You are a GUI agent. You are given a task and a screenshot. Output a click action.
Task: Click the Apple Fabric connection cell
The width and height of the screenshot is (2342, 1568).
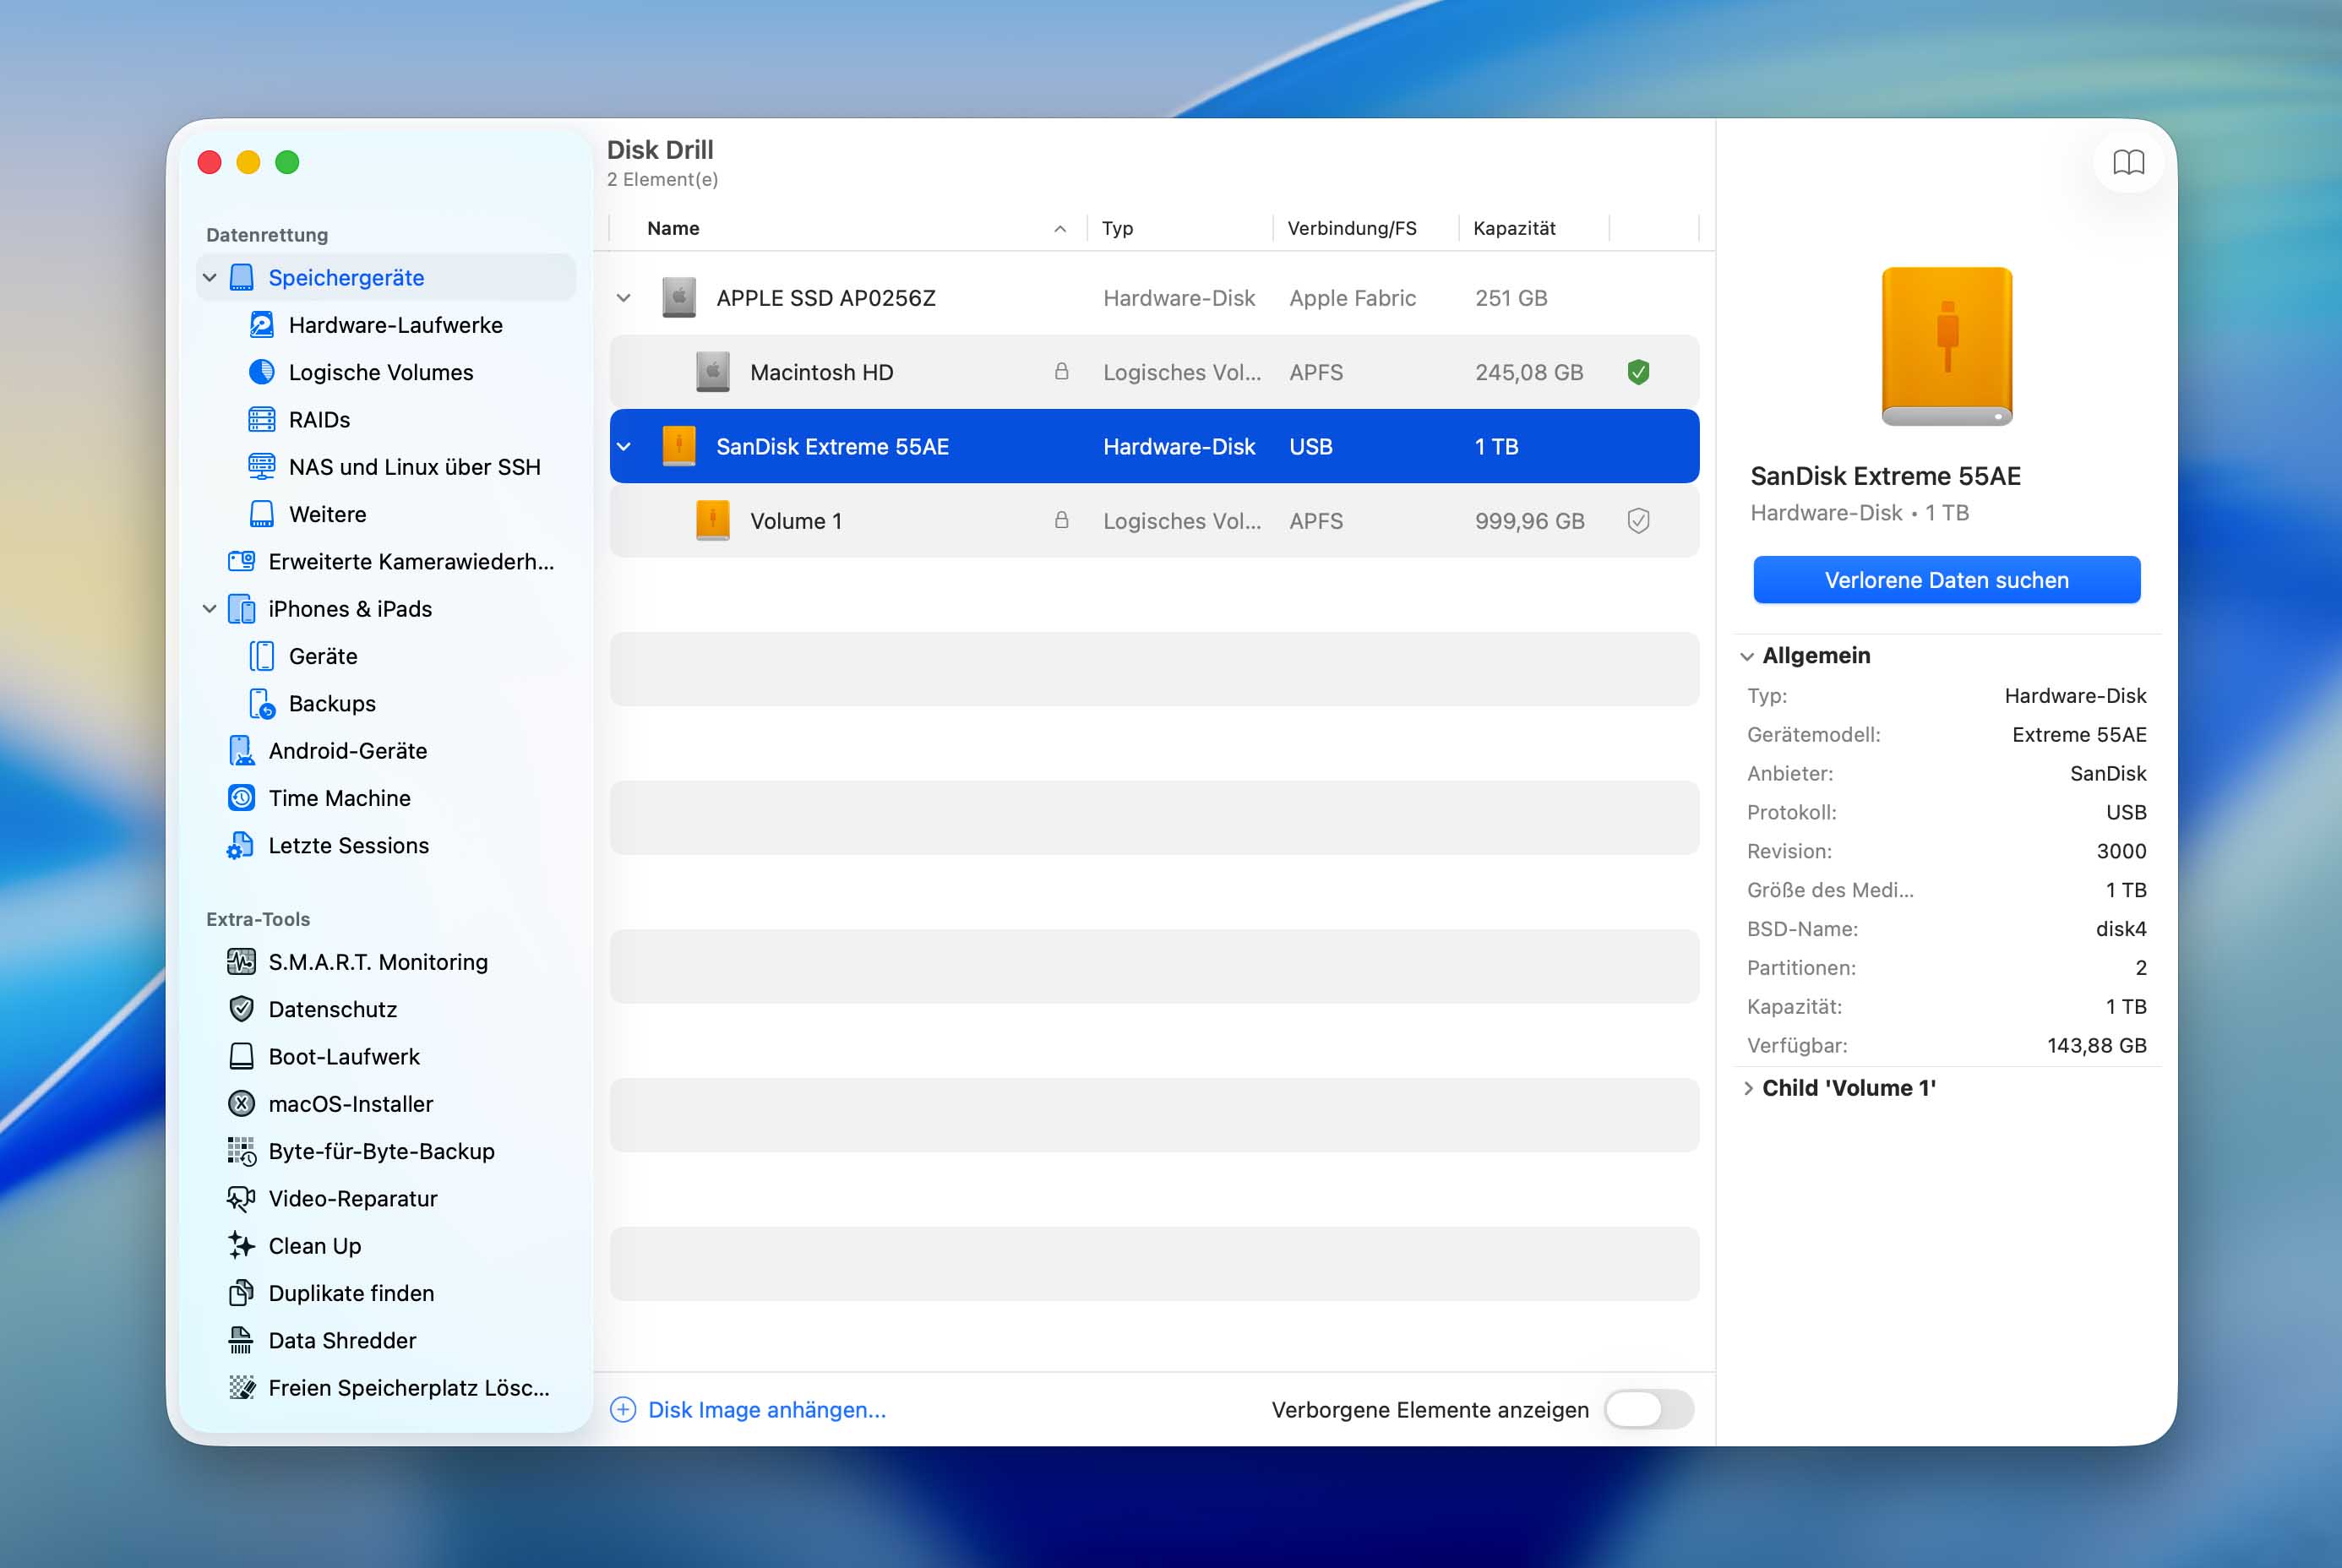(x=1352, y=298)
